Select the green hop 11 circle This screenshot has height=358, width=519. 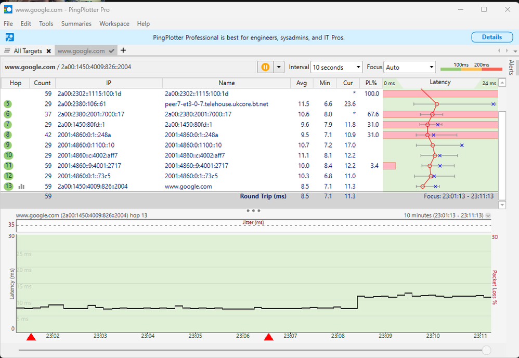pyautogui.click(x=8, y=166)
